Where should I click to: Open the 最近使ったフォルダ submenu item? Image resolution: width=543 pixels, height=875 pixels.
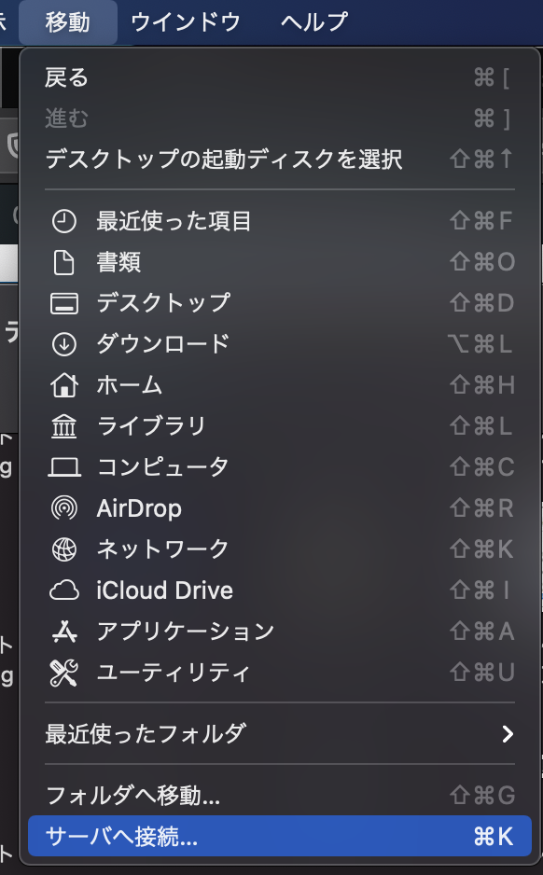click(x=280, y=734)
